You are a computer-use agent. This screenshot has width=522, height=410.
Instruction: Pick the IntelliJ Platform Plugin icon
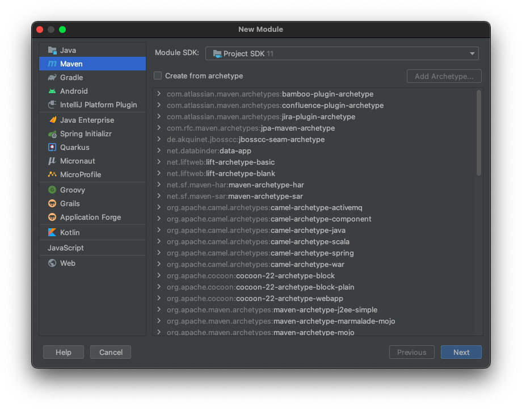tap(52, 104)
